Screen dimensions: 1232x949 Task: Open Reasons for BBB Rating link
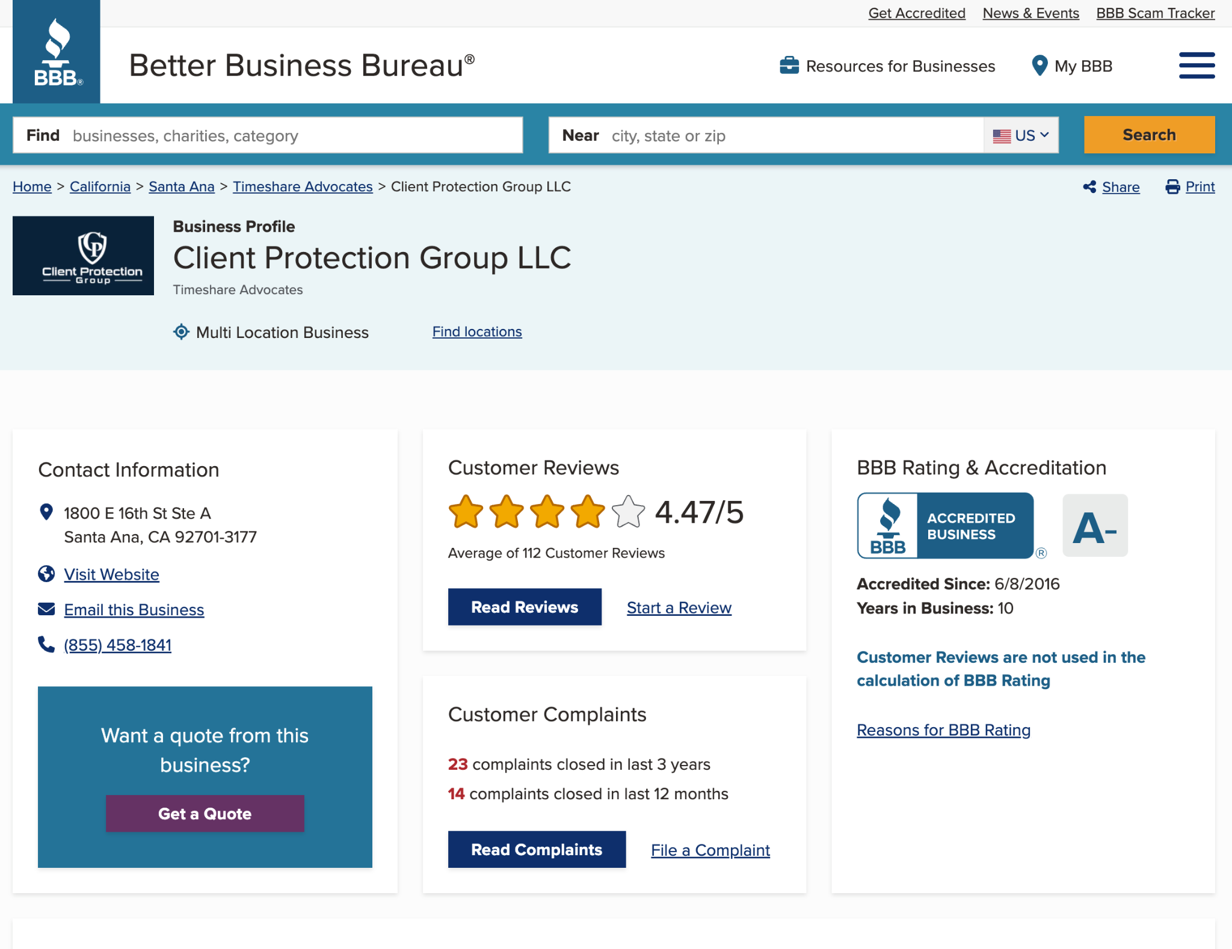tap(943, 729)
